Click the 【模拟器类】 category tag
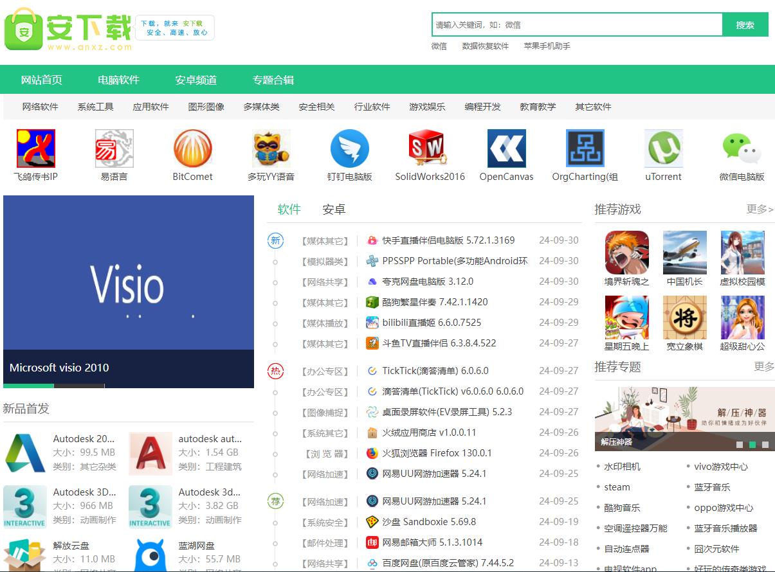775x572 pixels. tap(325, 261)
